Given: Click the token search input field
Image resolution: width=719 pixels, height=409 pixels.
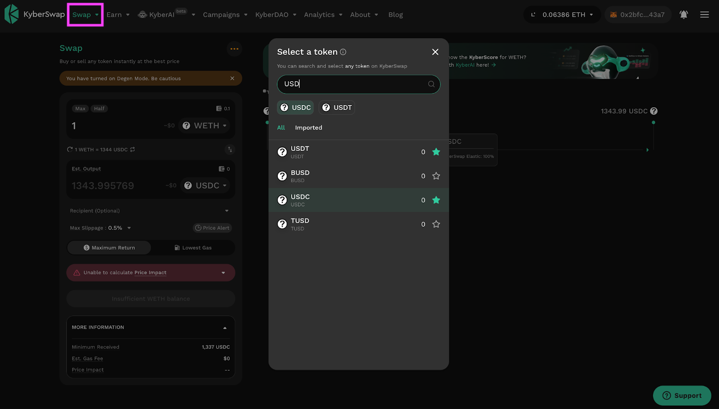Looking at the screenshot, I should [359, 84].
